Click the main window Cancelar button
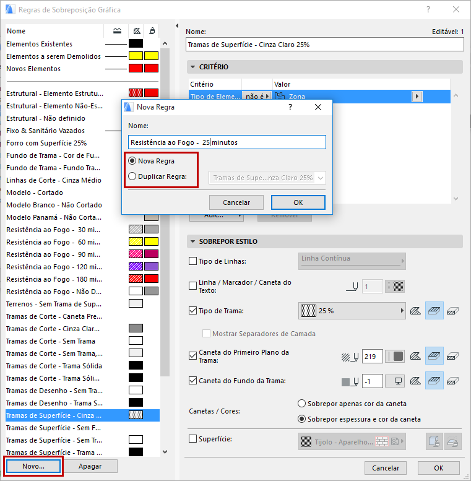 386,468
